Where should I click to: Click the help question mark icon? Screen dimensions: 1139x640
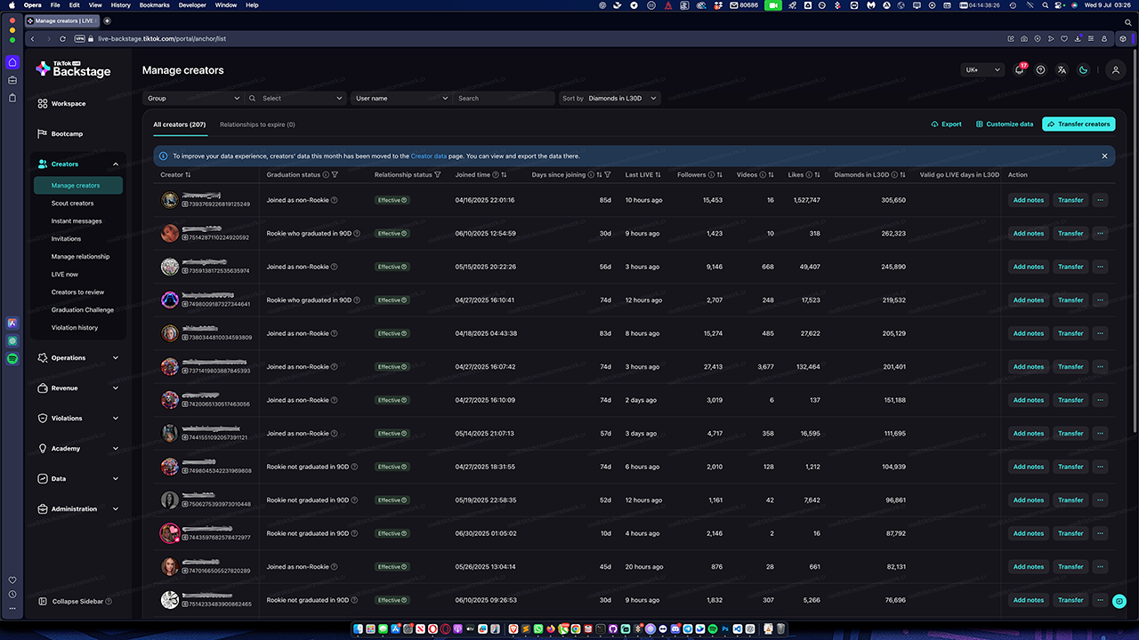[x=1040, y=70]
